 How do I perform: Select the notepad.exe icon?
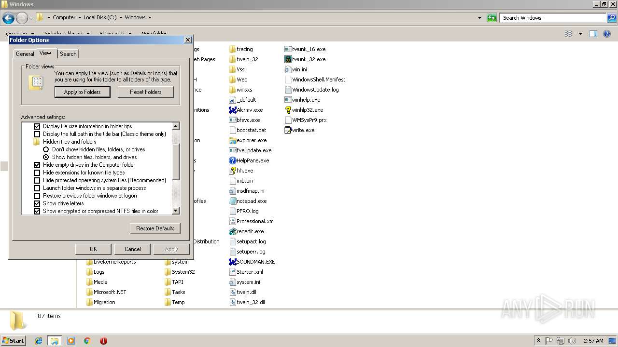tap(232, 201)
